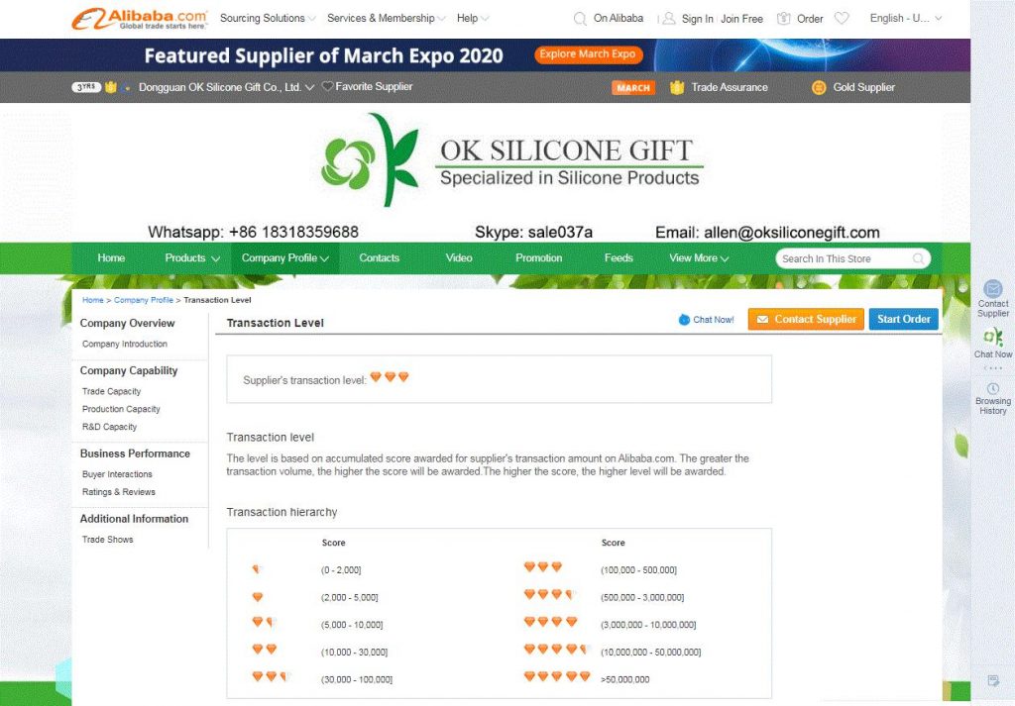Open the Promotion tab

pos(538,258)
